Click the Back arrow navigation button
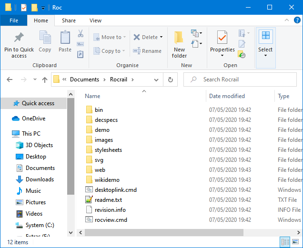 pyautogui.click(x=10, y=79)
